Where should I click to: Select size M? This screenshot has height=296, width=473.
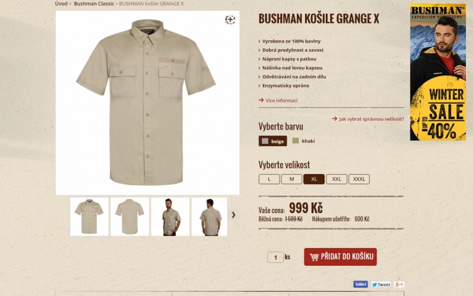pos(291,179)
